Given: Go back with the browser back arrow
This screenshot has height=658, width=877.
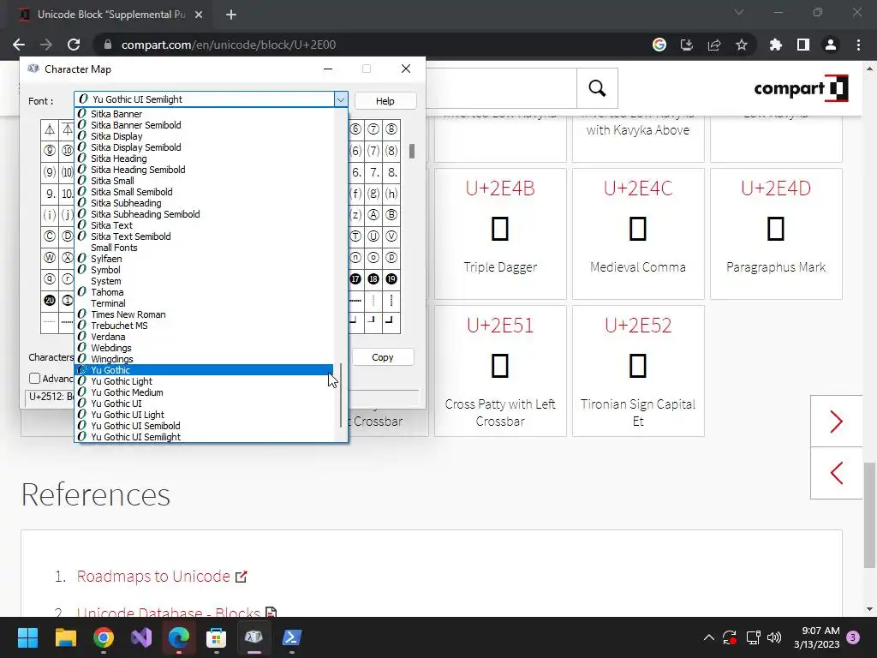Looking at the screenshot, I should point(19,45).
